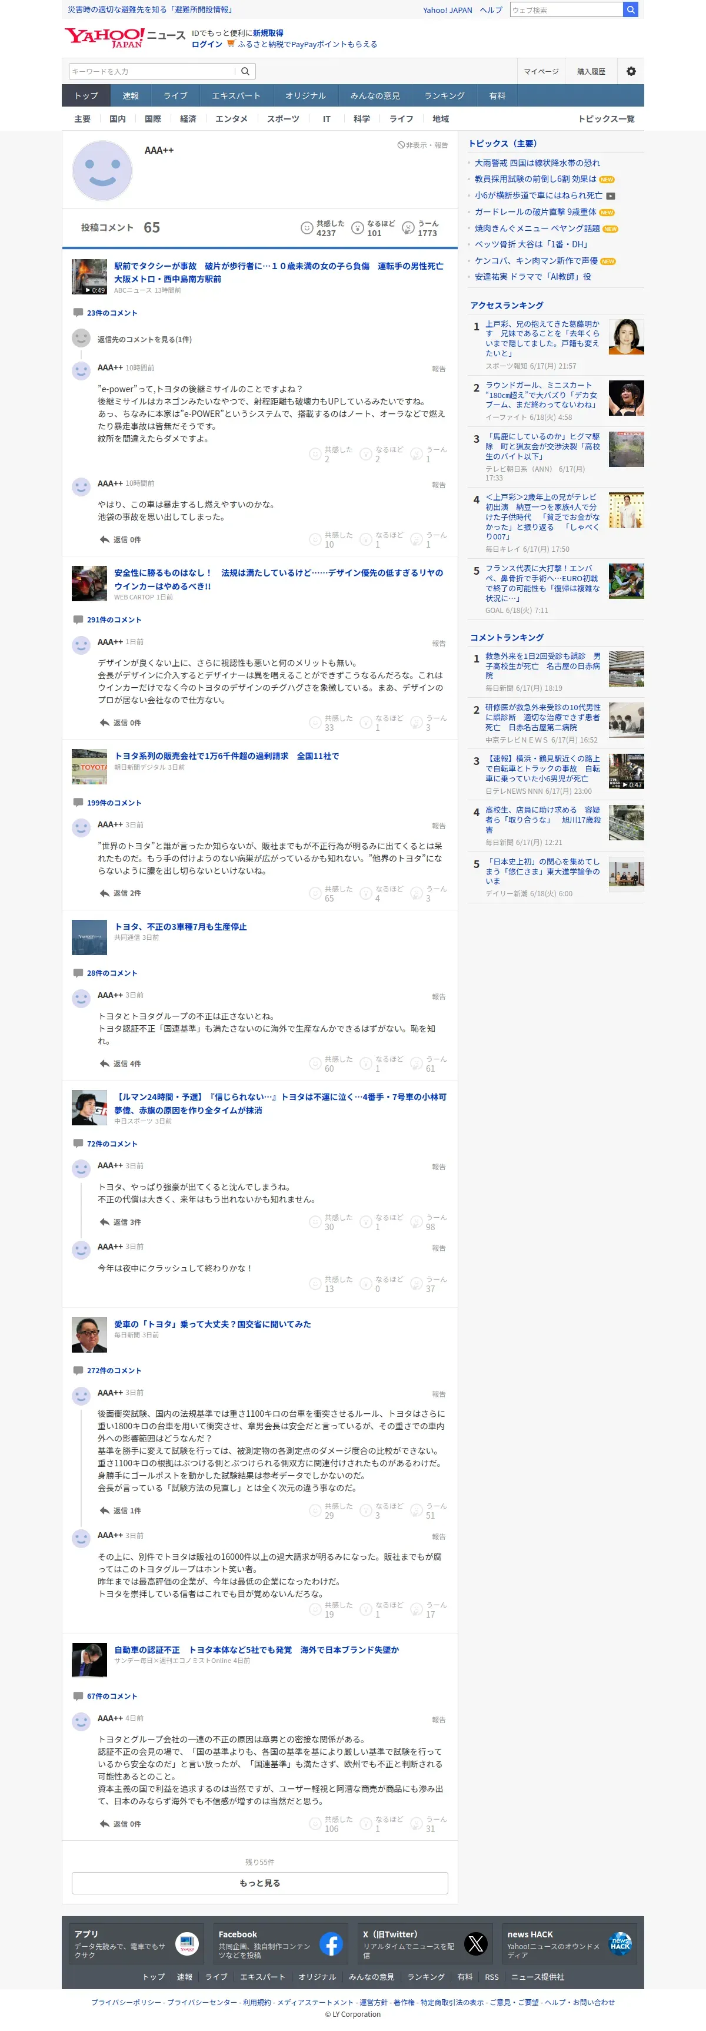
Task: Open the ランキング tab in the blue bar
Action: [444, 95]
